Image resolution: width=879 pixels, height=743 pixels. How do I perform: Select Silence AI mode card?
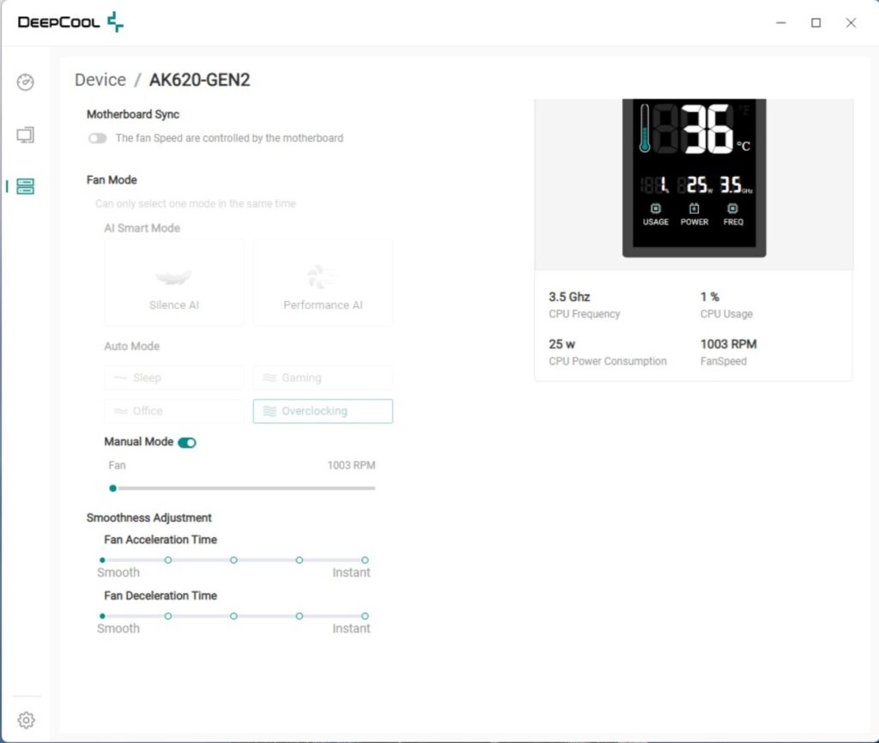(174, 283)
